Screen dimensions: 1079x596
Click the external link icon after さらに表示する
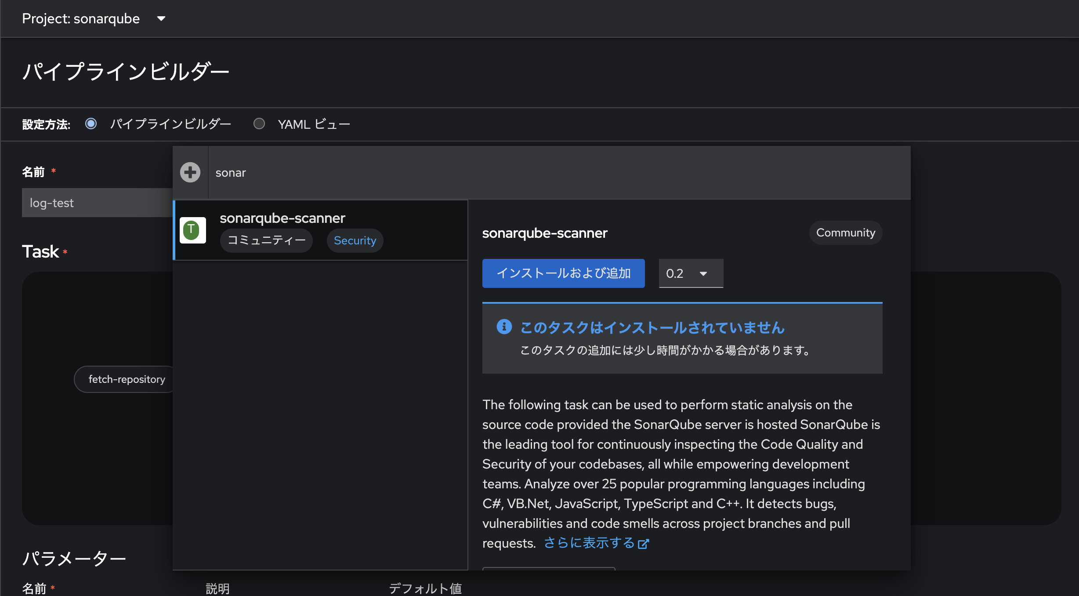[x=643, y=544]
